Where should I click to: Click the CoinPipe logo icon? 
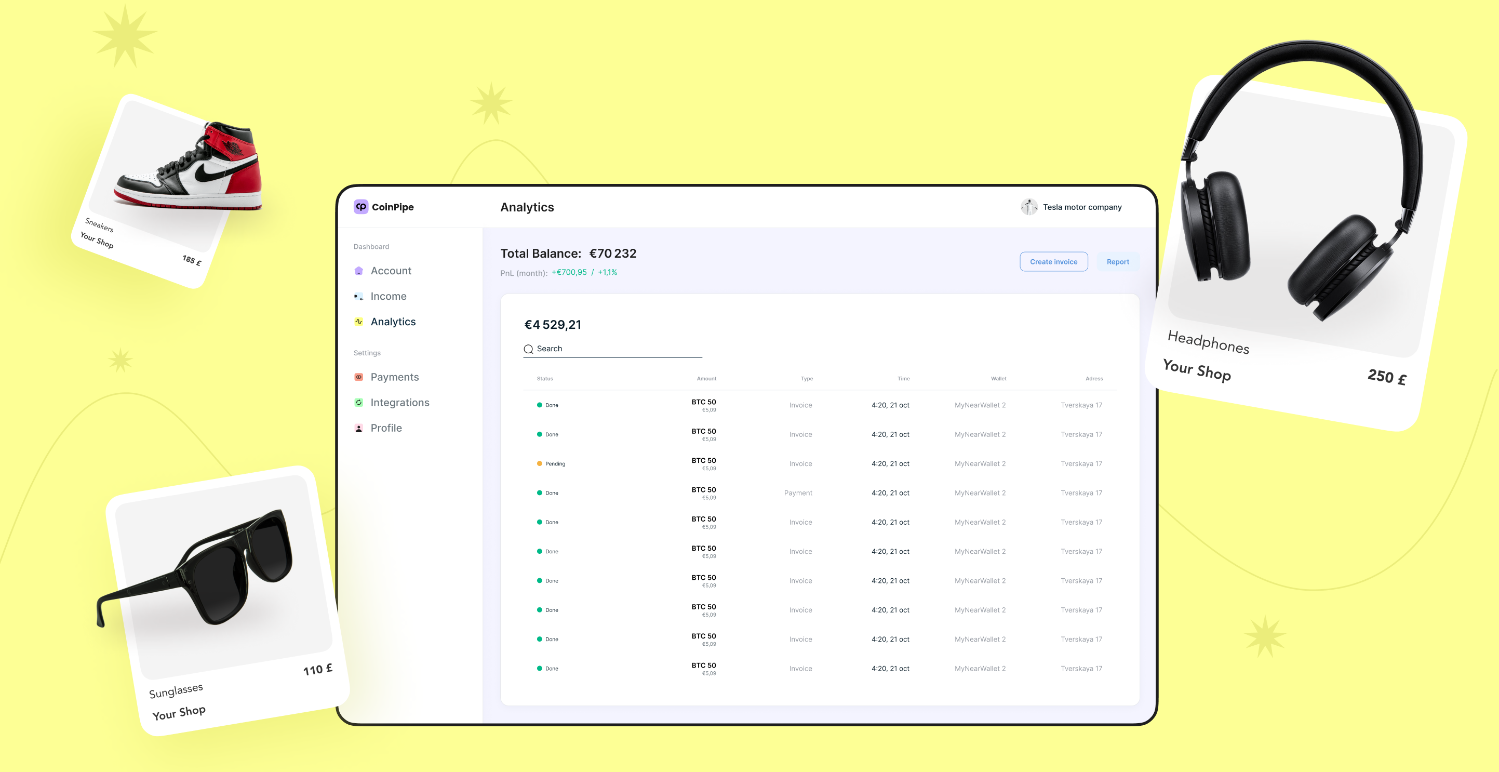tap(361, 207)
